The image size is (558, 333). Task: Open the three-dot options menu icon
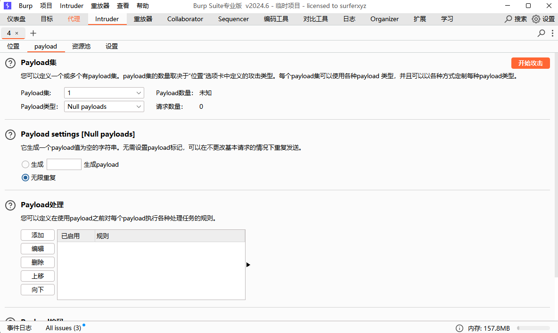pos(552,33)
